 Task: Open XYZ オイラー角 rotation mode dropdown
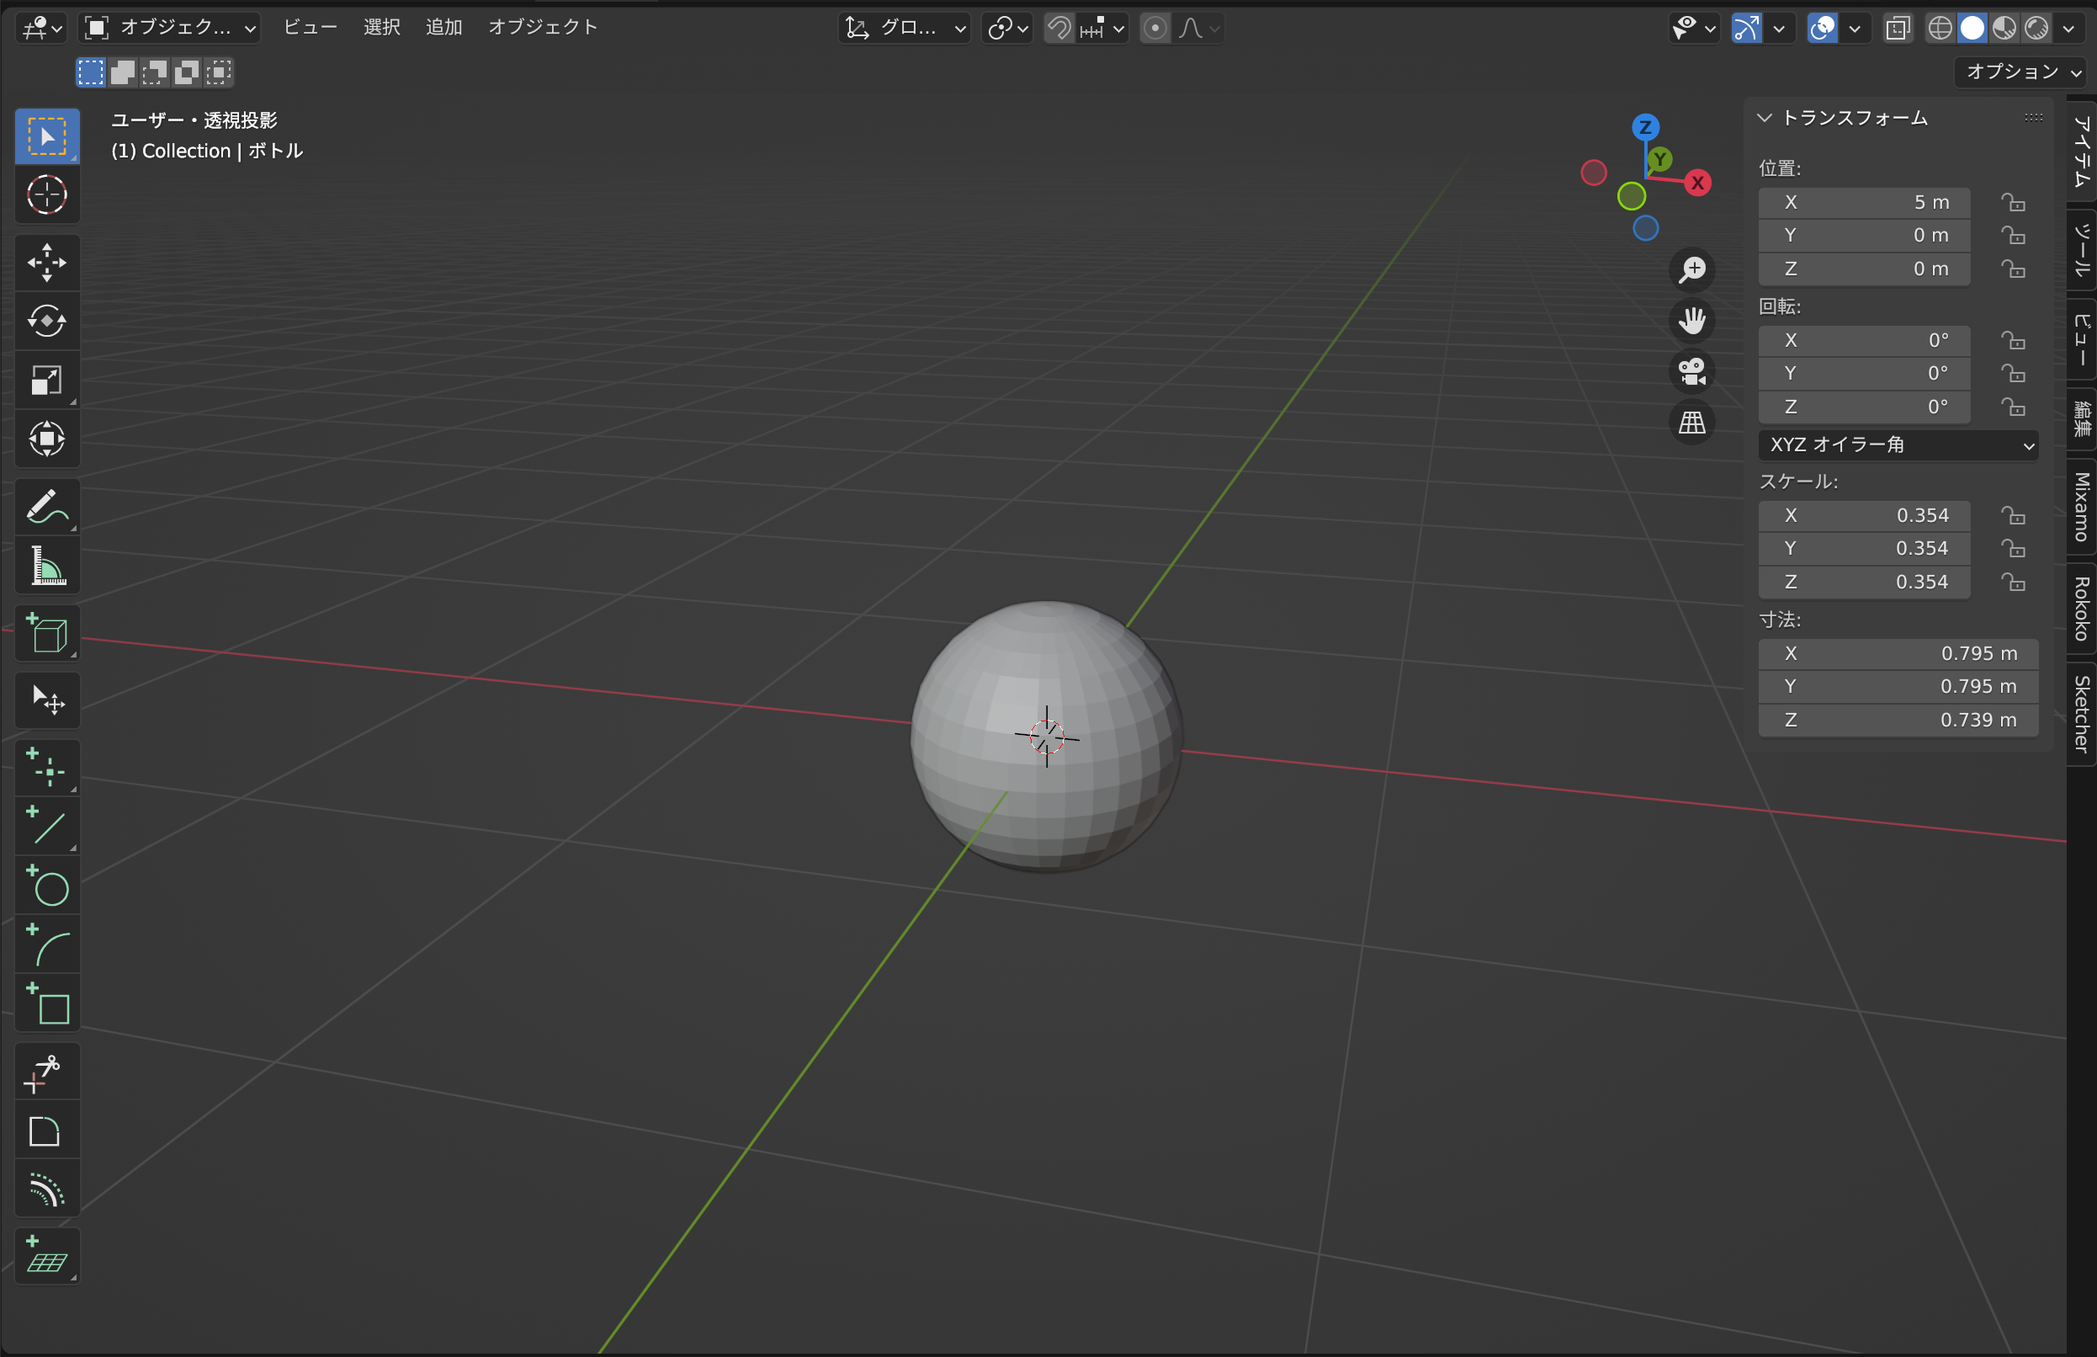(1898, 445)
